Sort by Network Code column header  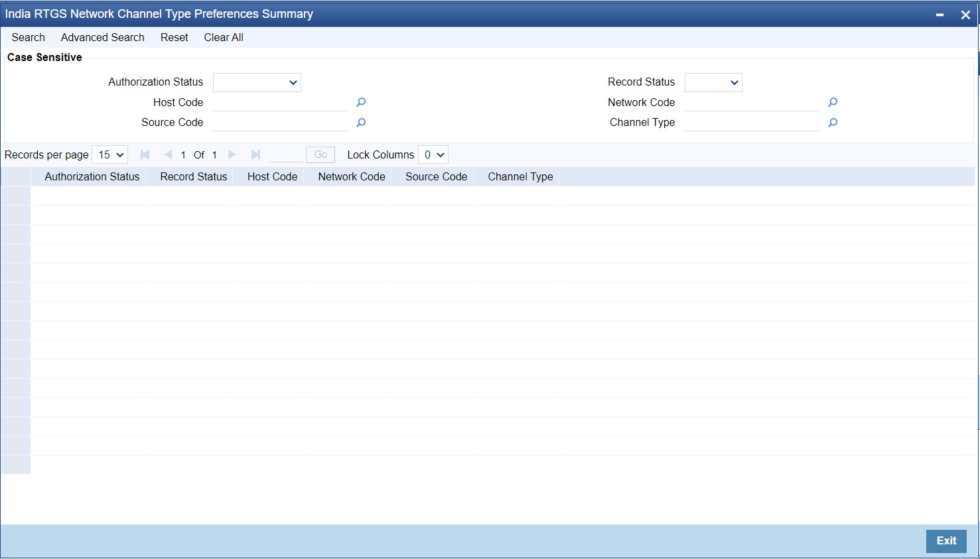coord(352,177)
